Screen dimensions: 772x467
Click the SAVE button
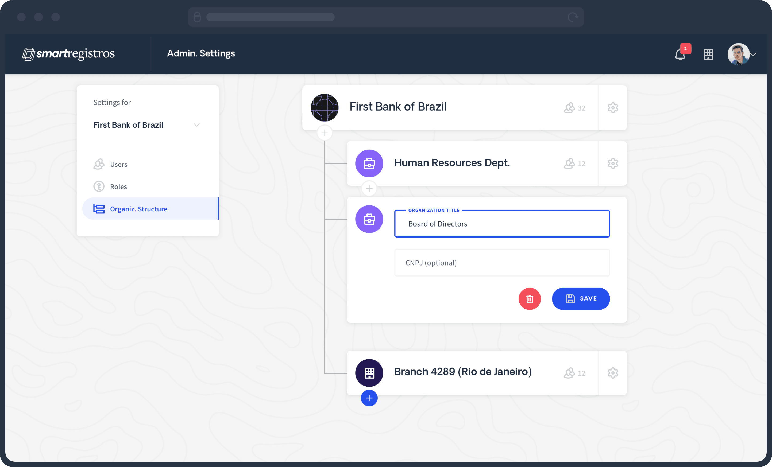click(581, 299)
